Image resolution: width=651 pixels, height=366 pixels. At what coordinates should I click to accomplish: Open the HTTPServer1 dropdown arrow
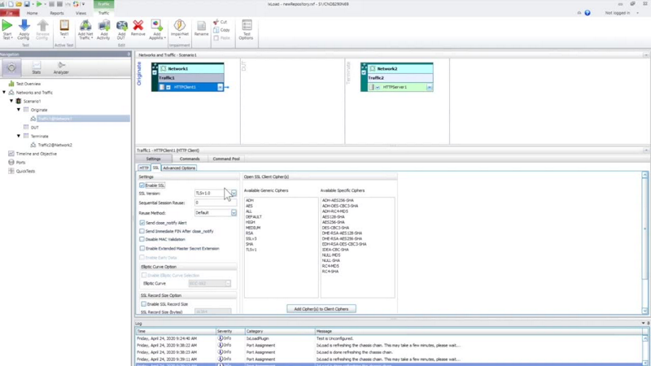430,87
